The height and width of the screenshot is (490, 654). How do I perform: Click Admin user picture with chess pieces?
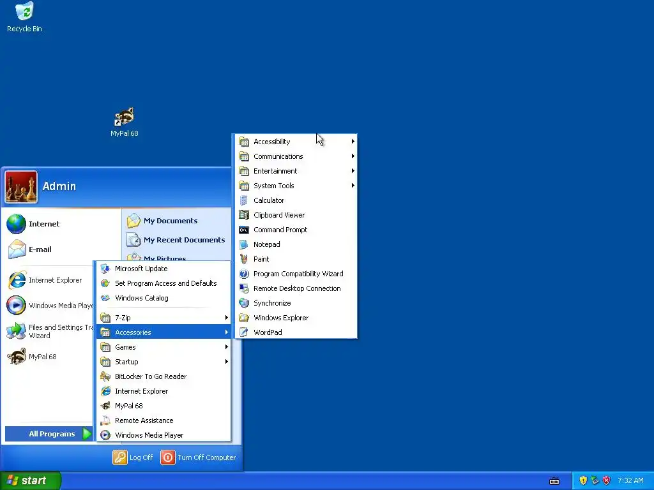(x=21, y=187)
